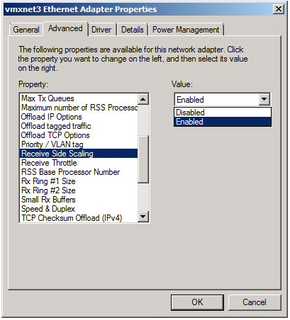Click the property list scroll down arrow

143,217
